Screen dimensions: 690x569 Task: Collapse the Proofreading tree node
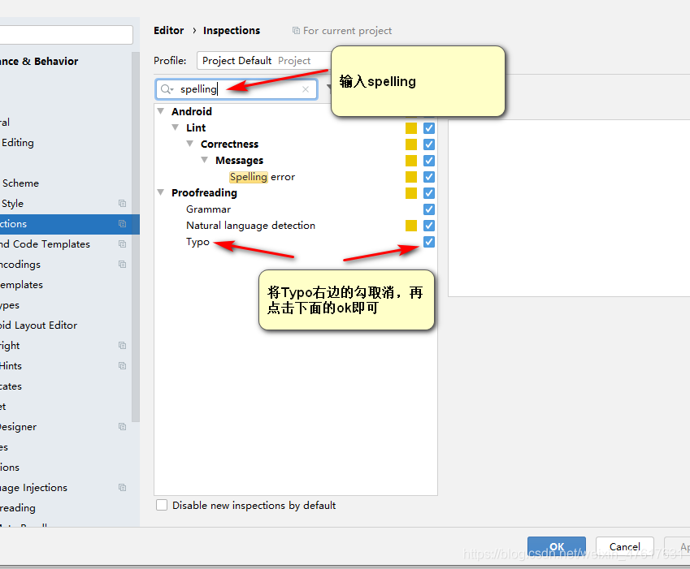161,192
